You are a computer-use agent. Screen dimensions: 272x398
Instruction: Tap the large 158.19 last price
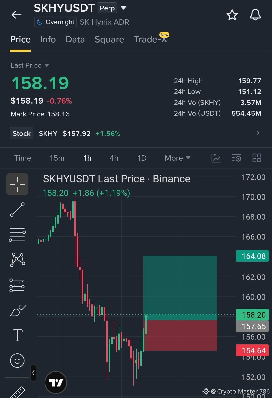pos(40,83)
